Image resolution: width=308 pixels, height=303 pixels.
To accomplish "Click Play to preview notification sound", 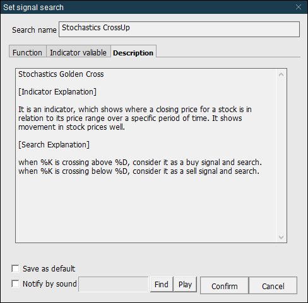I will click(185, 284).
